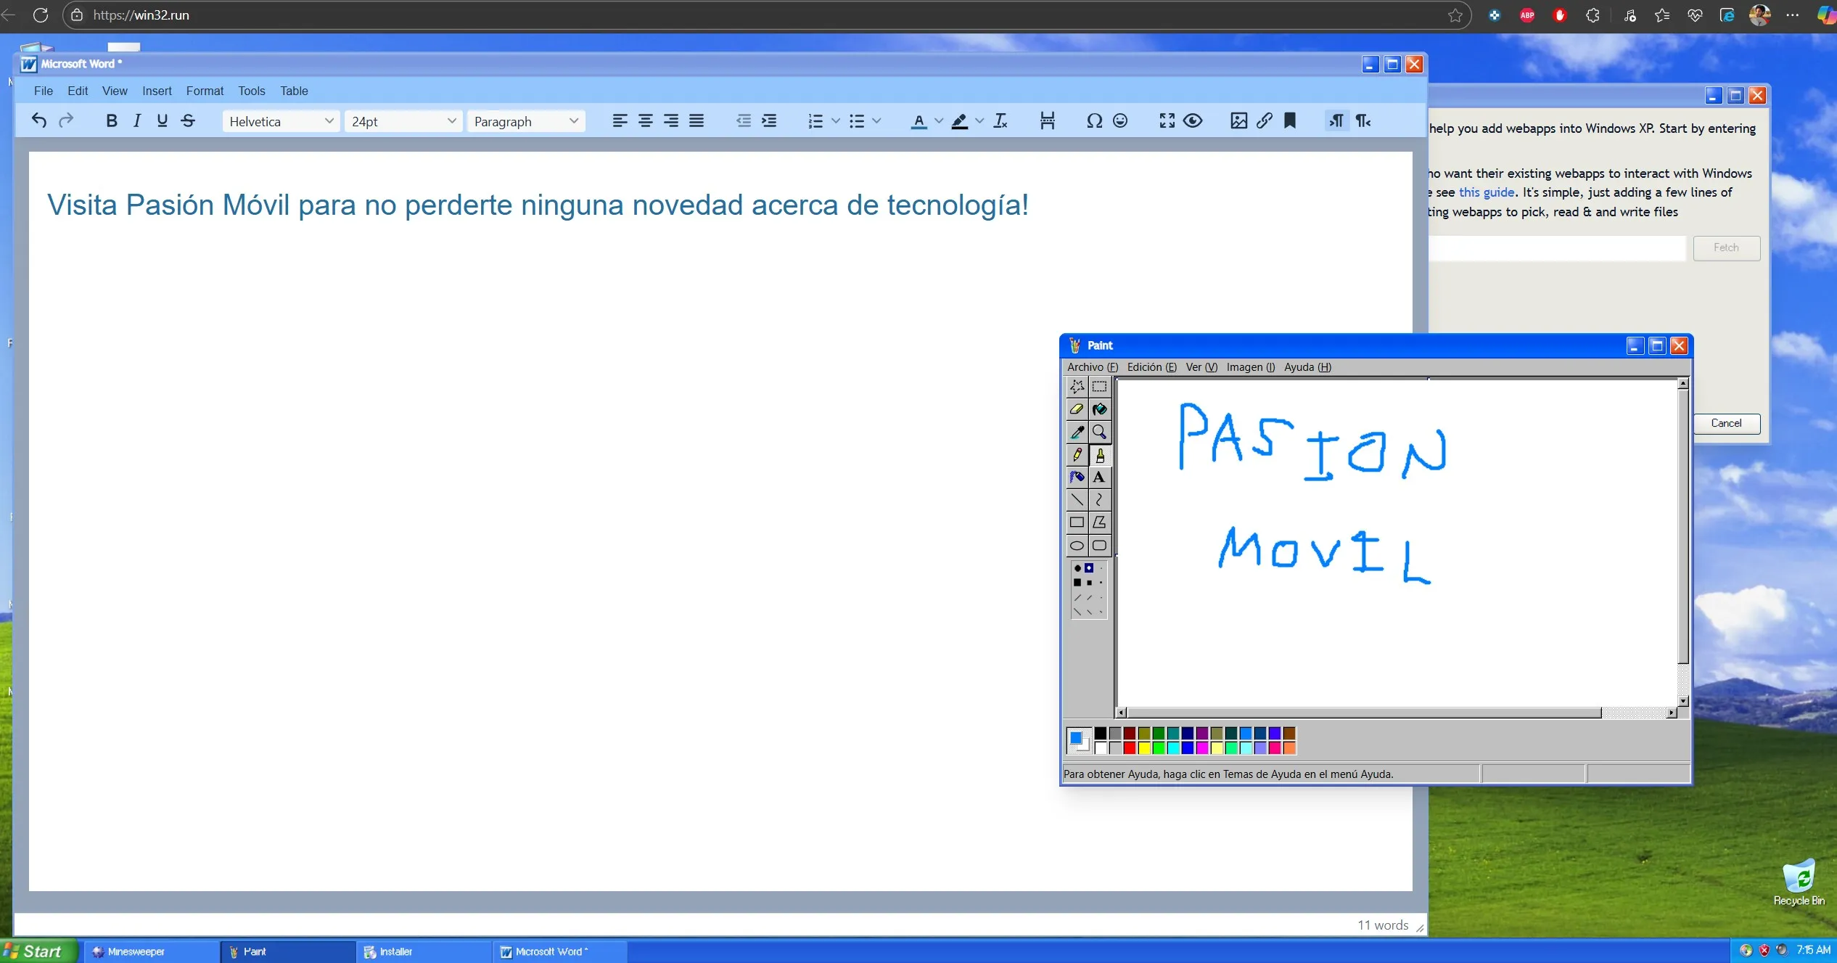Follow the 'this guide' link in Installer
The height and width of the screenshot is (963, 1837).
point(1487,192)
